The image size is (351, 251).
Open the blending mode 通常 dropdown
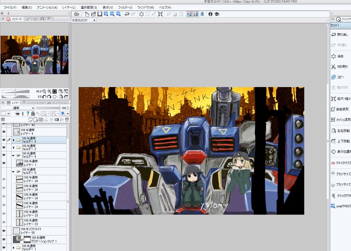(x=18, y=108)
